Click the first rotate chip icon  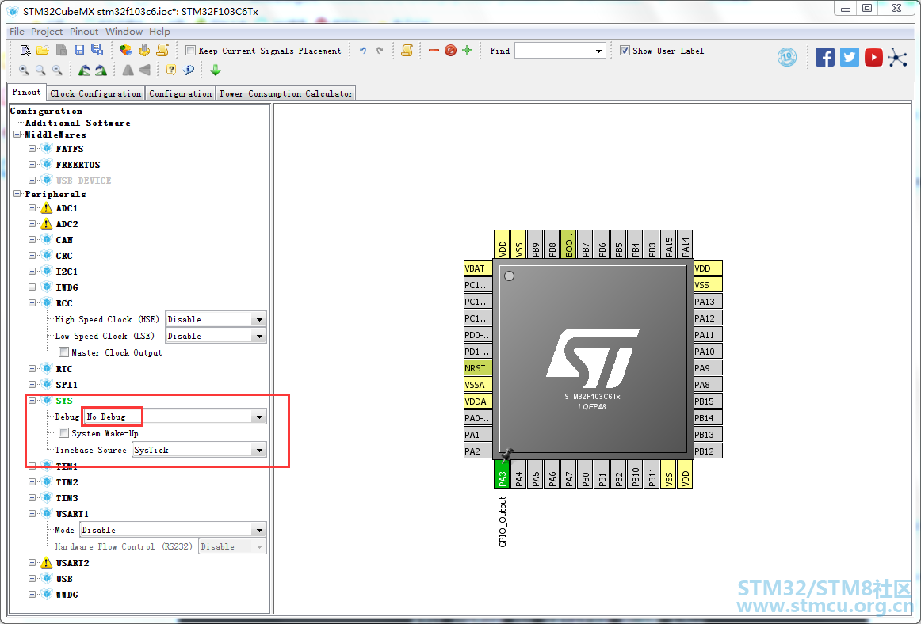click(85, 70)
